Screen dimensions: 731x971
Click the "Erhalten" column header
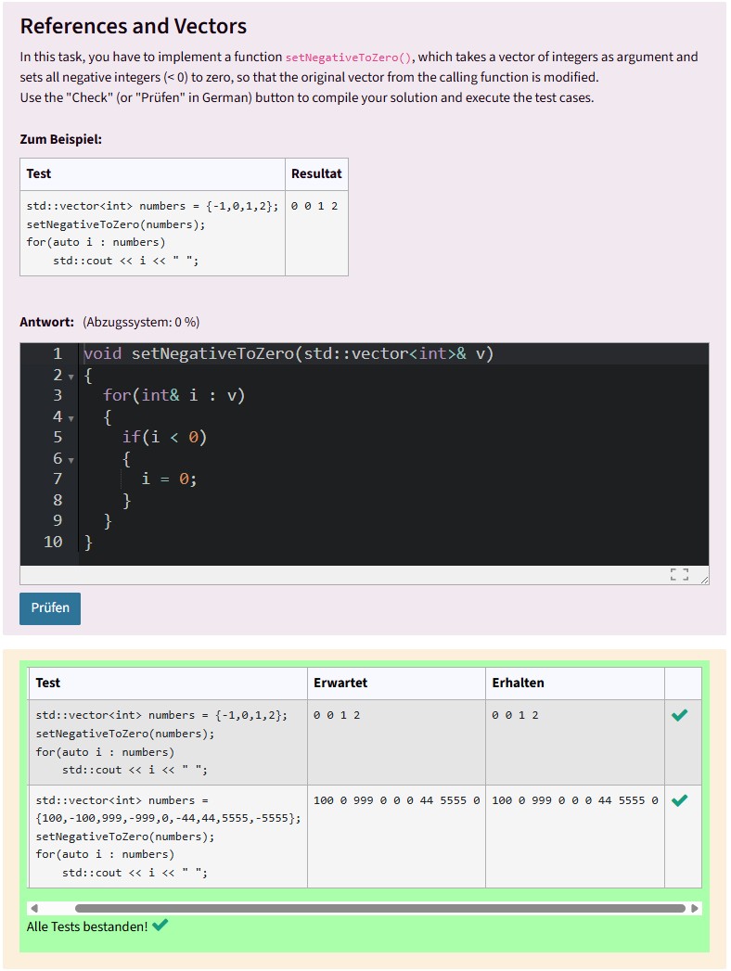518,683
